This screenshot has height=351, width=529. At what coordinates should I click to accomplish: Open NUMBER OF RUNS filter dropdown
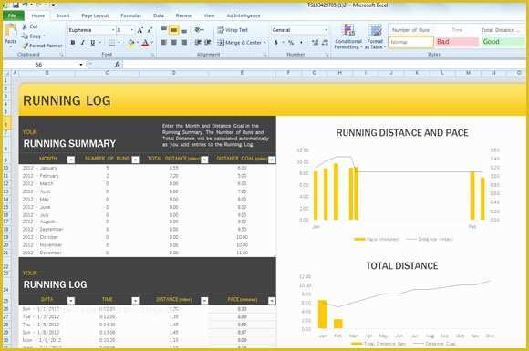pos(135,160)
